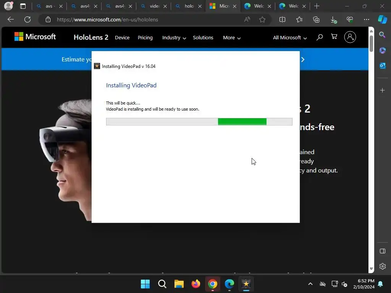Open the tab actions menu icon
The width and height of the screenshot is (391, 293).
tap(23, 6)
